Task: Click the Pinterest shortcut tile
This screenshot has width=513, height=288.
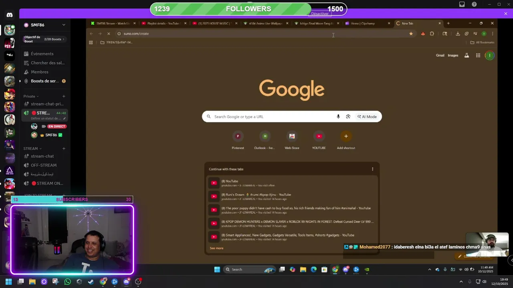Action: pos(238,140)
